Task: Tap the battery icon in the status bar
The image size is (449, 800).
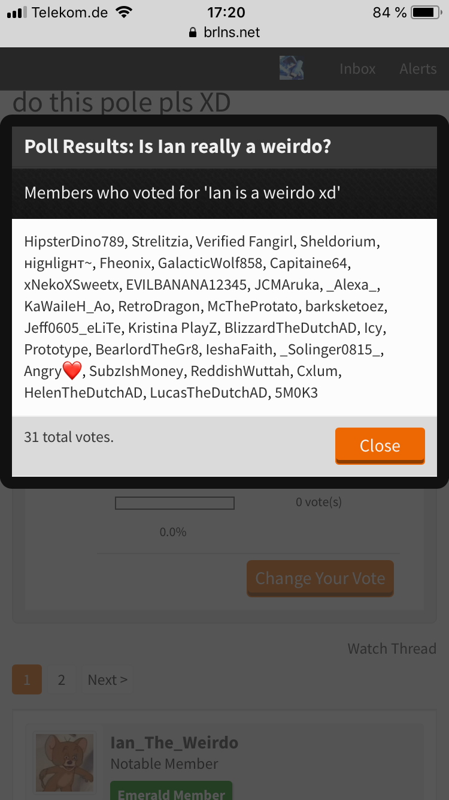Action: (426, 12)
